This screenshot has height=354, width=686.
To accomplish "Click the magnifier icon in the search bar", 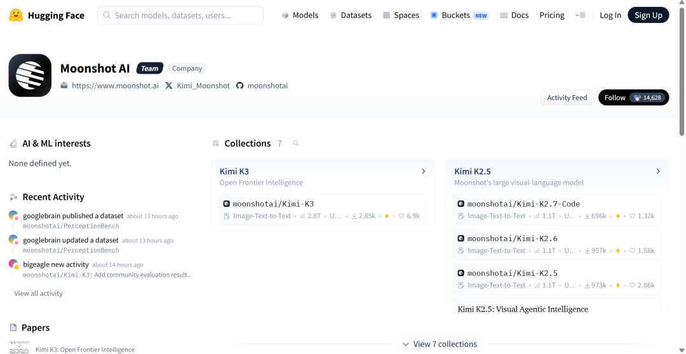I will [x=107, y=15].
